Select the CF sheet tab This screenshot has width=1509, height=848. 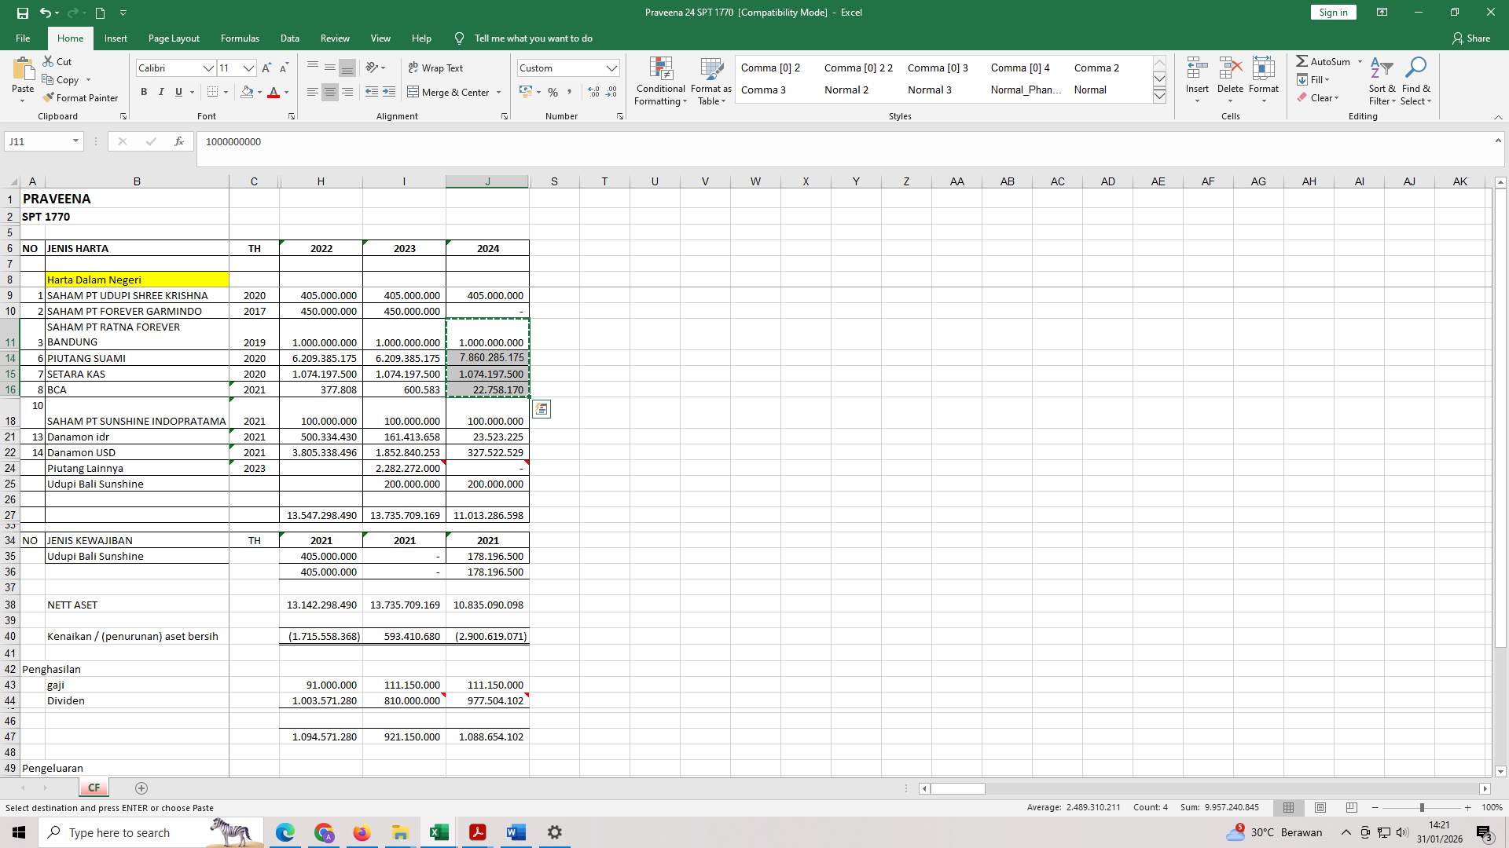[94, 787]
